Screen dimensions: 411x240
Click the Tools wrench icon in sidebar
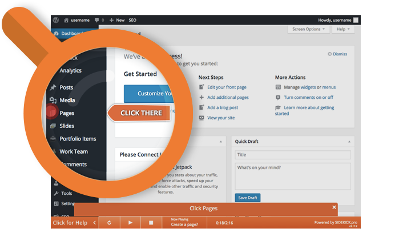[x=56, y=193]
